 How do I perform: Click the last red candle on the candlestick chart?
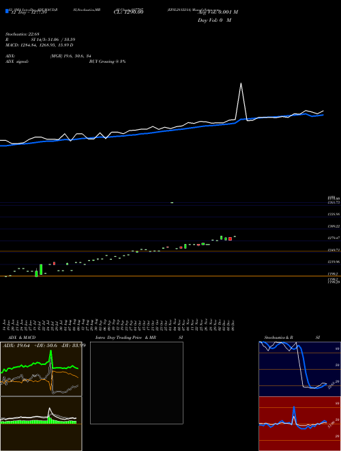(x=230, y=238)
